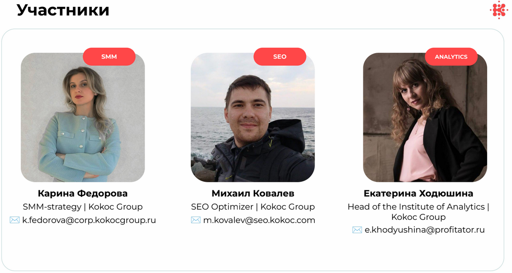This screenshot has height=273, width=512.
Task: Click envelope icon beside k.fedorova email
Action: pos(15,220)
